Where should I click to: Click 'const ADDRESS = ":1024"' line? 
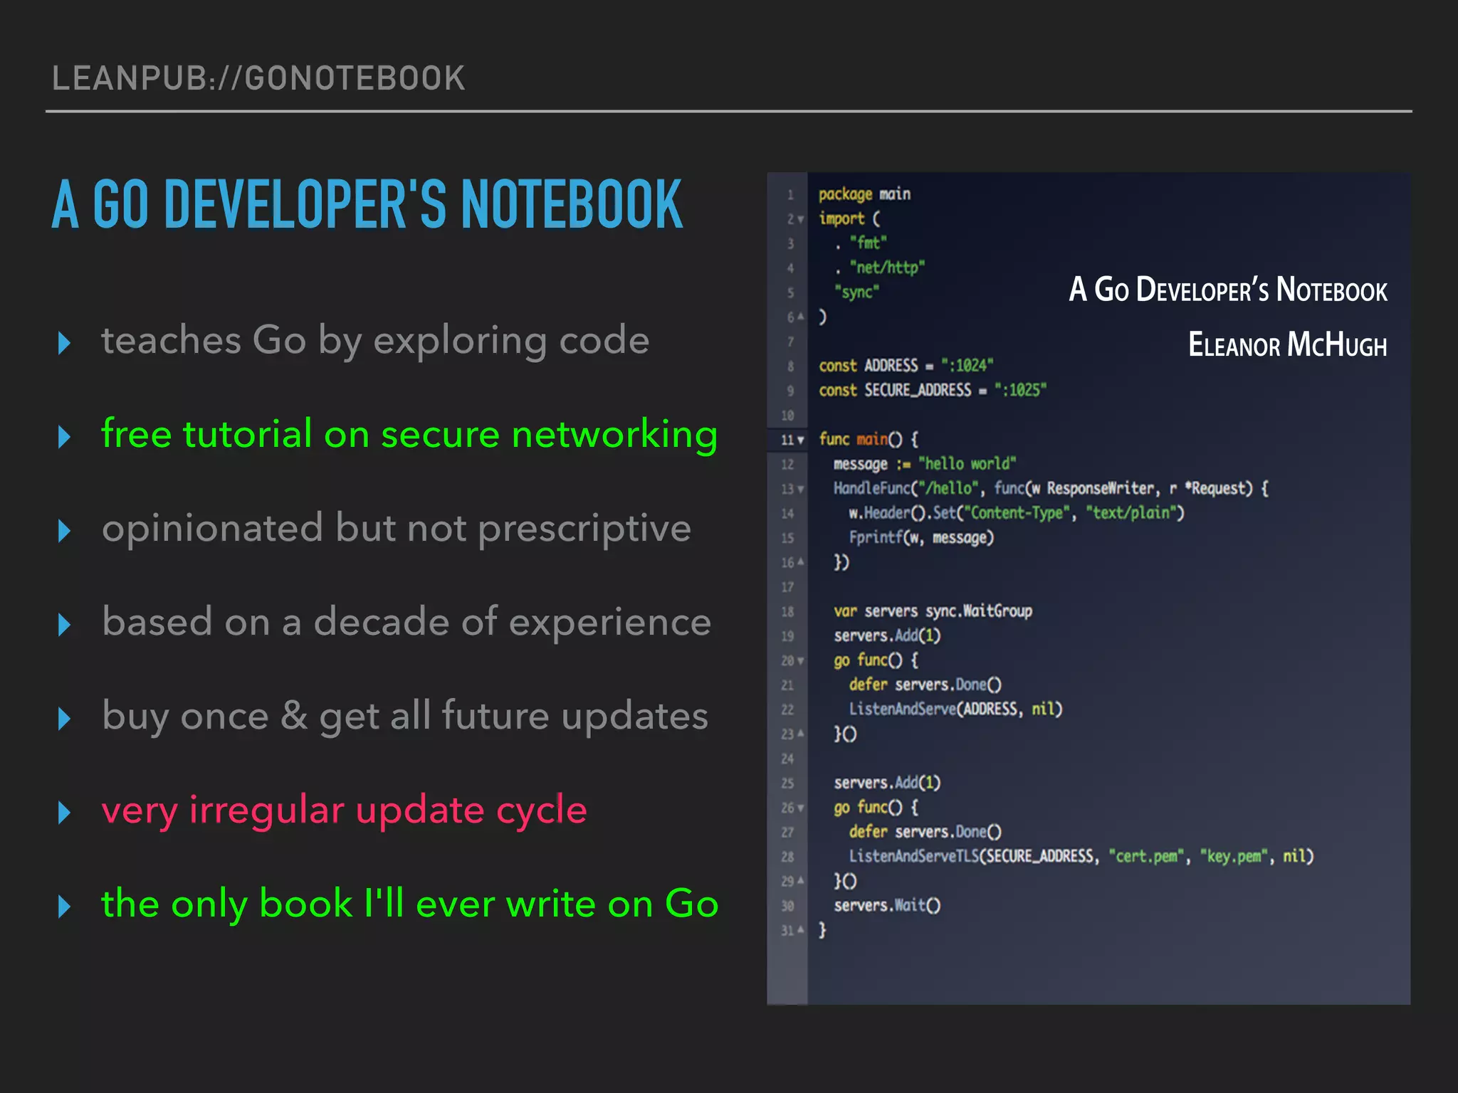point(906,366)
